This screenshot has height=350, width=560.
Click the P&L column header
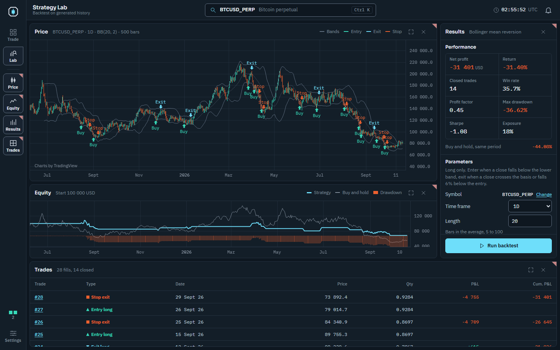(x=475, y=284)
